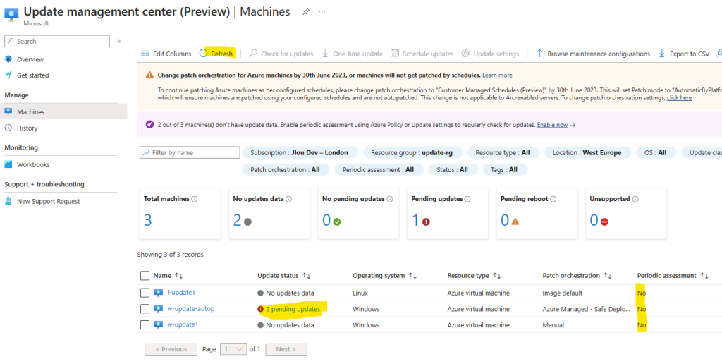Click Total machines count 3
This screenshot has height=364, width=722.
pyautogui.click(x=148, y=220)
